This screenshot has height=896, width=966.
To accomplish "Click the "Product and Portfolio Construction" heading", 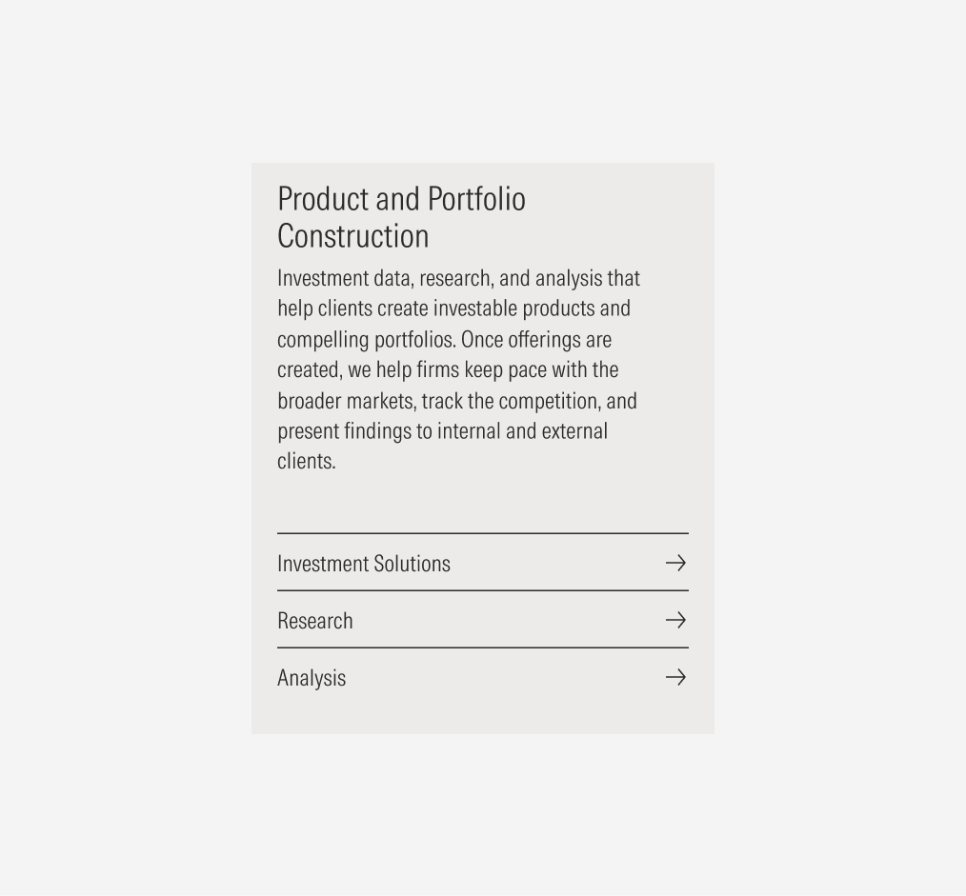I will 401,217.
